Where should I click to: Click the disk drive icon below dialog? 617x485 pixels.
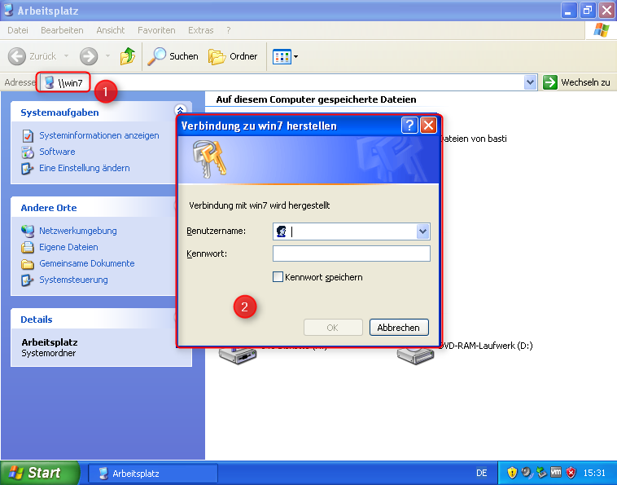tap(238, 355)
